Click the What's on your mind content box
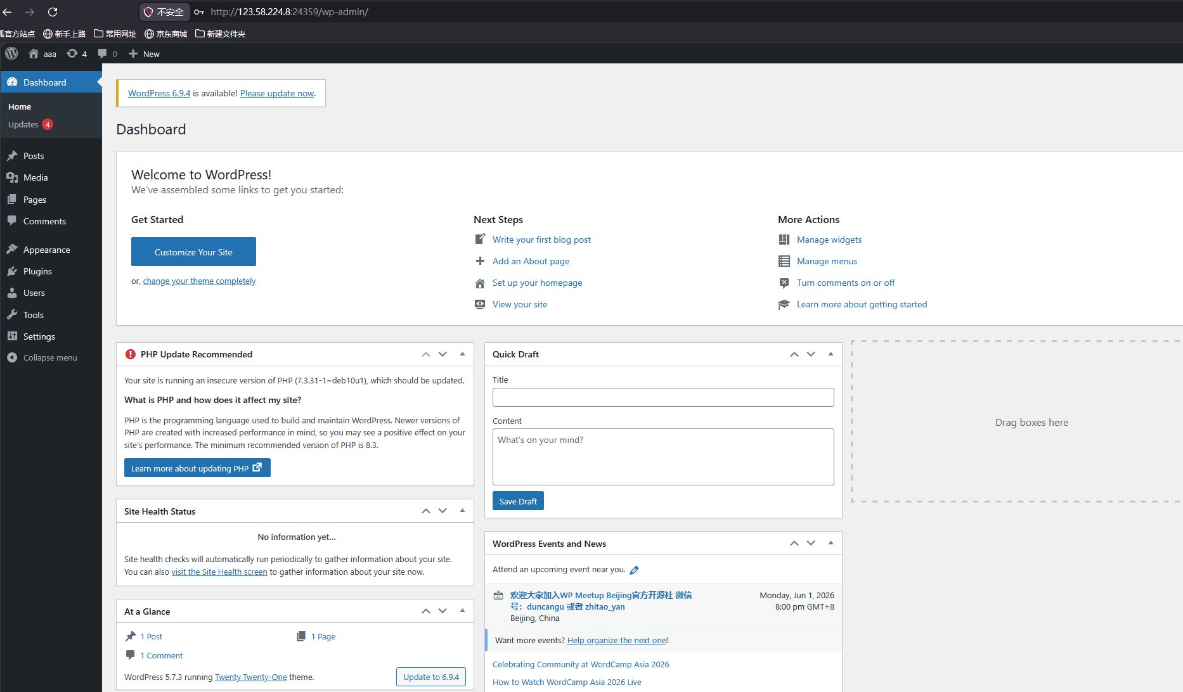The width and height of the screenshot is (1183, 692). click(x=663, y=457)
